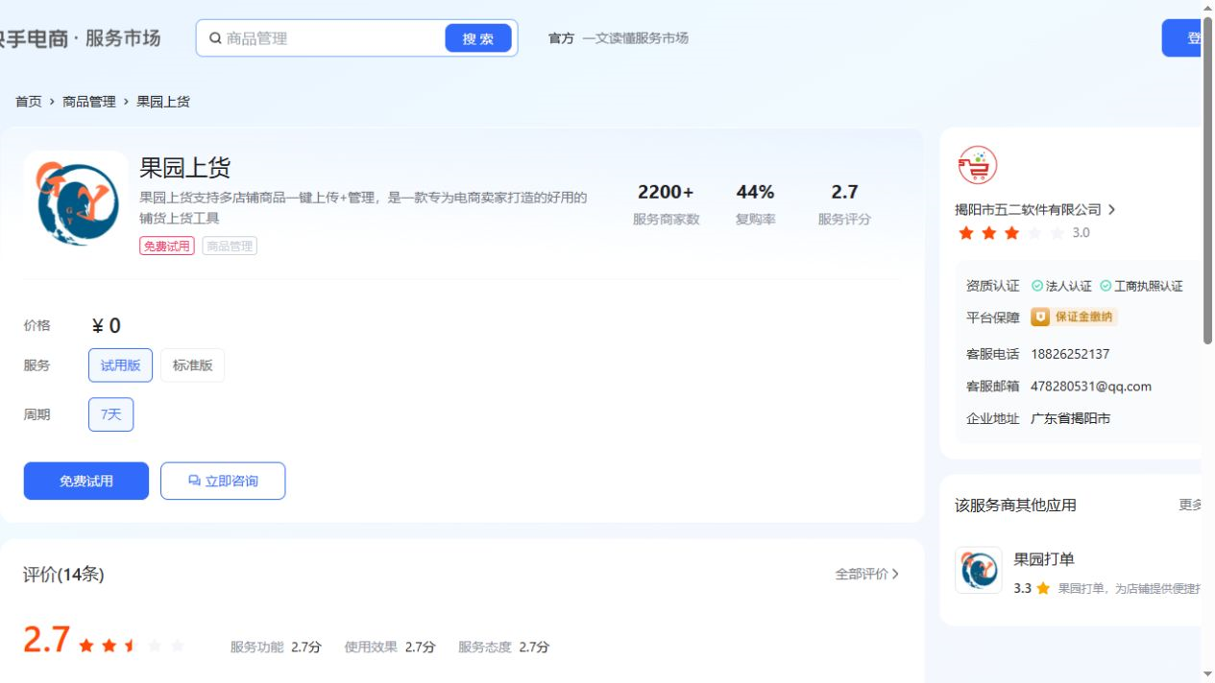This screenshot has width=1215, height=683.
Task: Click the 立即咨询 button
Action: point(223,481)
